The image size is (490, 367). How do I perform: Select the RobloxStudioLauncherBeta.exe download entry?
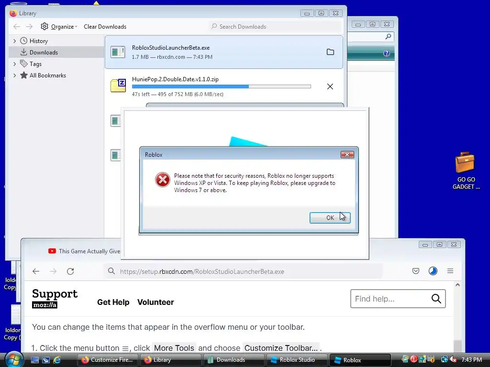click(224, 52)
